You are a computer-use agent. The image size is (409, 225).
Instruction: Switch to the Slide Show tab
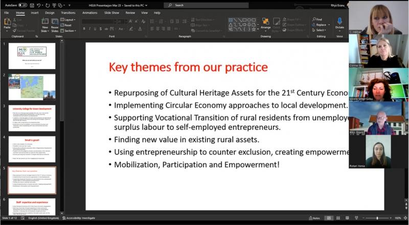pos(112,12)
